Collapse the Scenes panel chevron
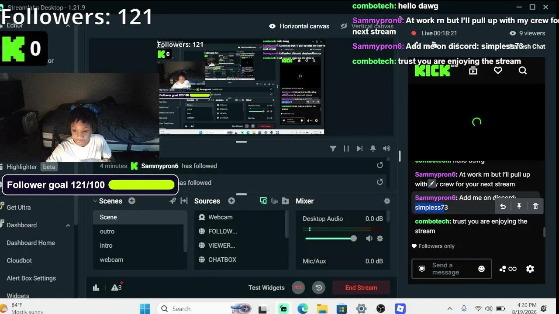 coord(95,201)
